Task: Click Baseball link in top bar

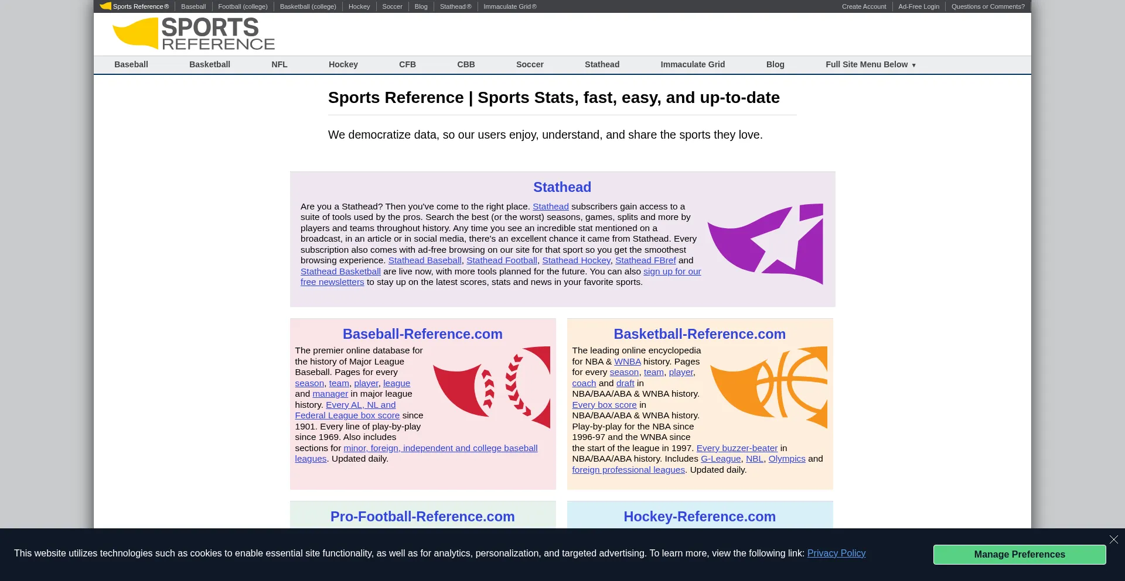Action: [193, 6]
